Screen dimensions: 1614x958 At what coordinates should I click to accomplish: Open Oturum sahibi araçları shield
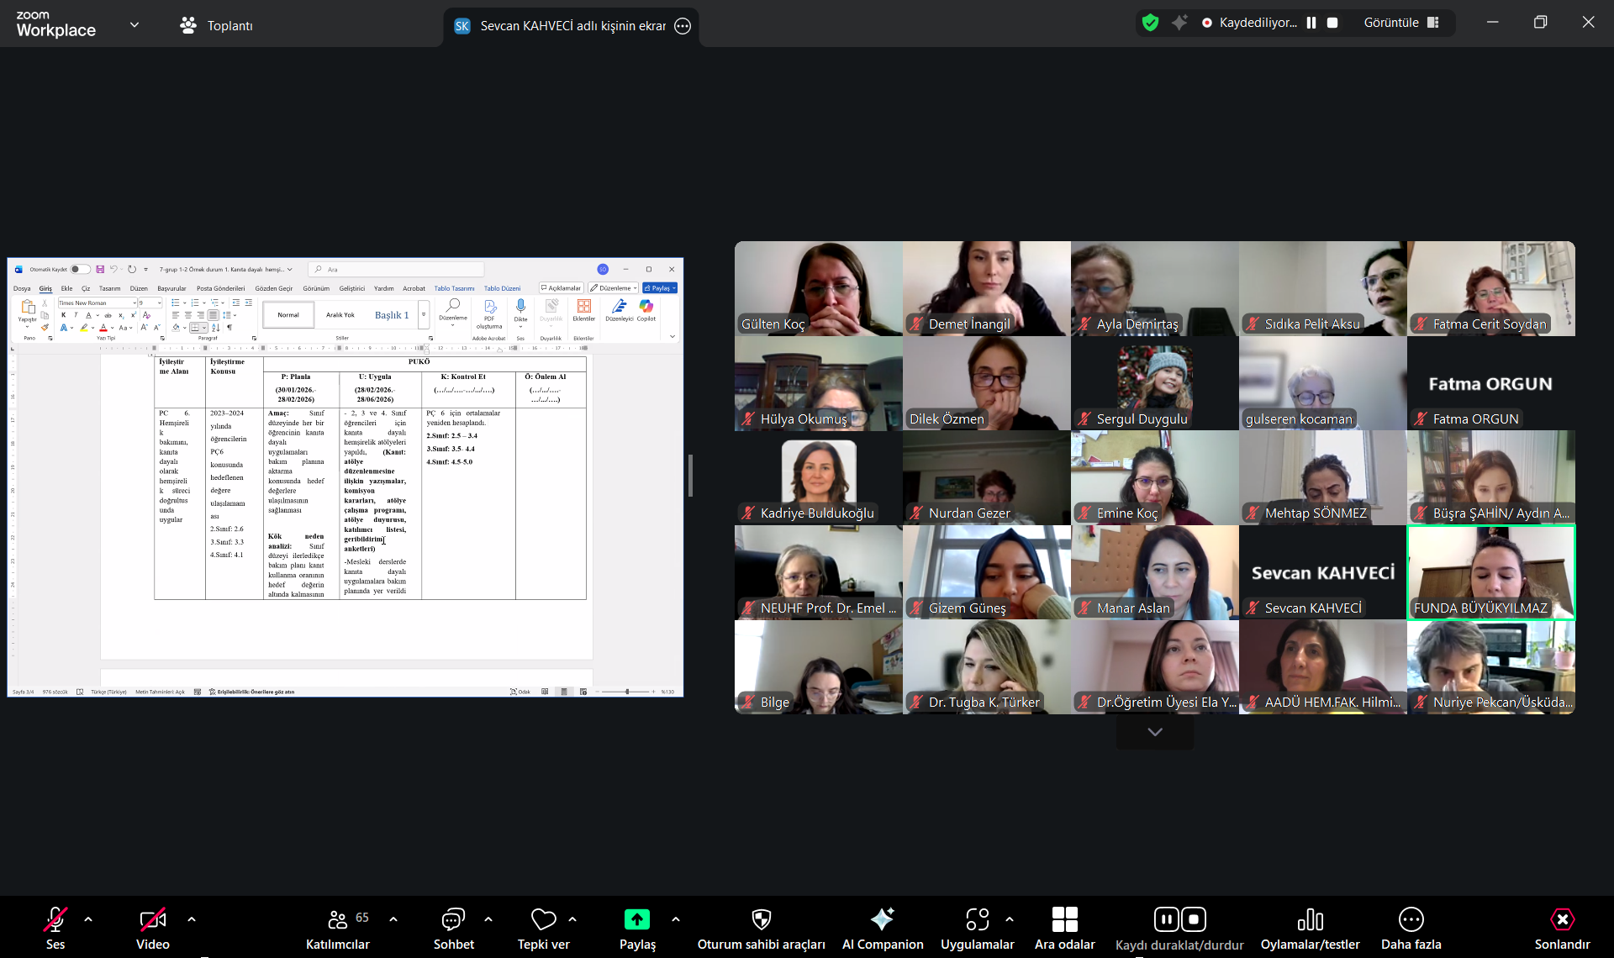[761, 919]
